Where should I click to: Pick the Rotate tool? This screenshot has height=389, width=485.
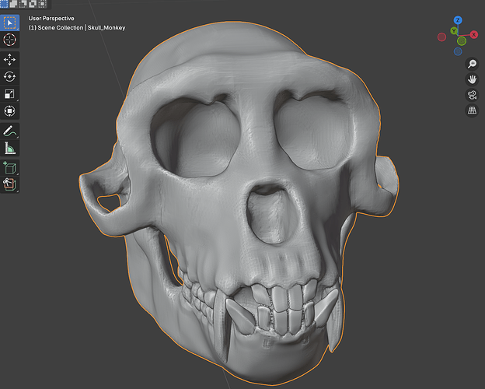9,76
